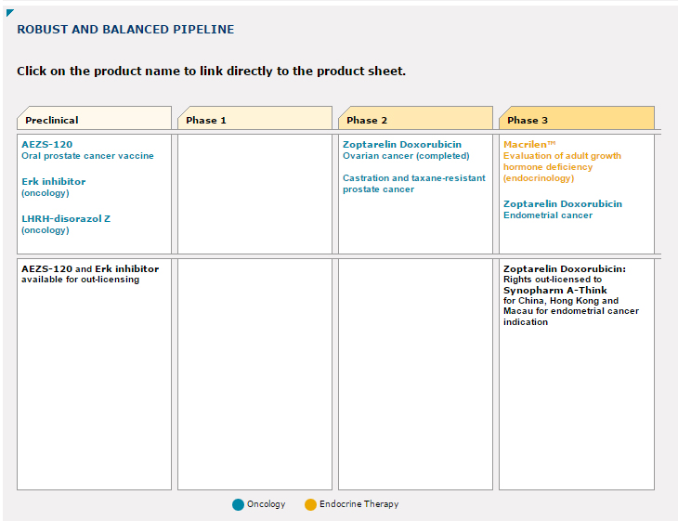Select the Phase 1 column tab
The width and height of the screenshot is (678, 521).
[x=254, y=120]
